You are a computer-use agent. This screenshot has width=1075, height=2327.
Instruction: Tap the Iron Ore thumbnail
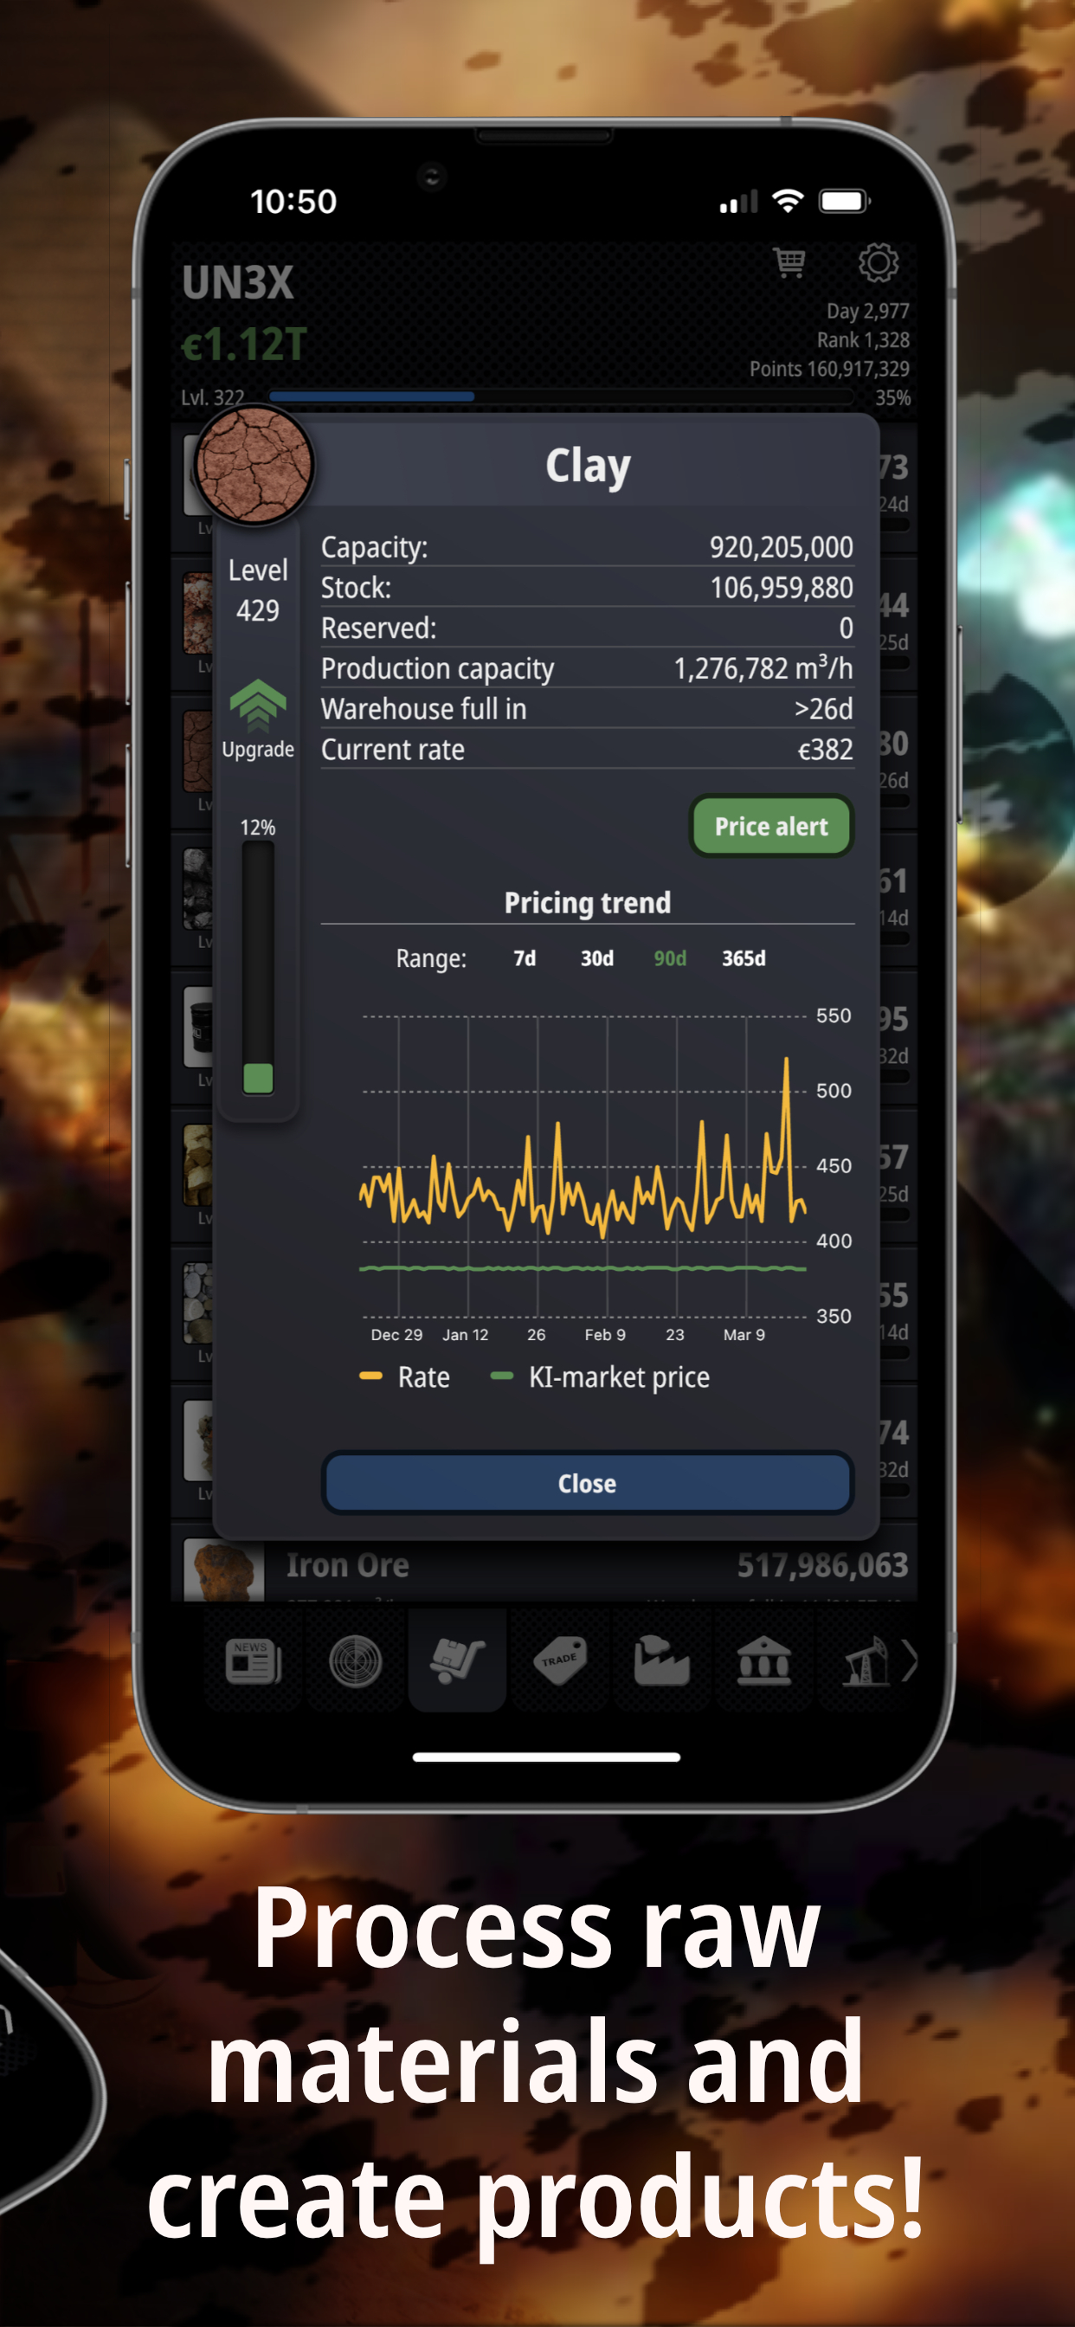[223, 1570]
